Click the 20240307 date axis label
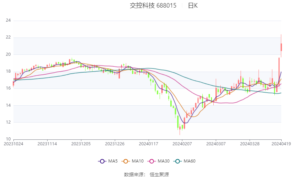Image resolution: width=293 pixels, height=178 pixels. [x=216, y=144]
